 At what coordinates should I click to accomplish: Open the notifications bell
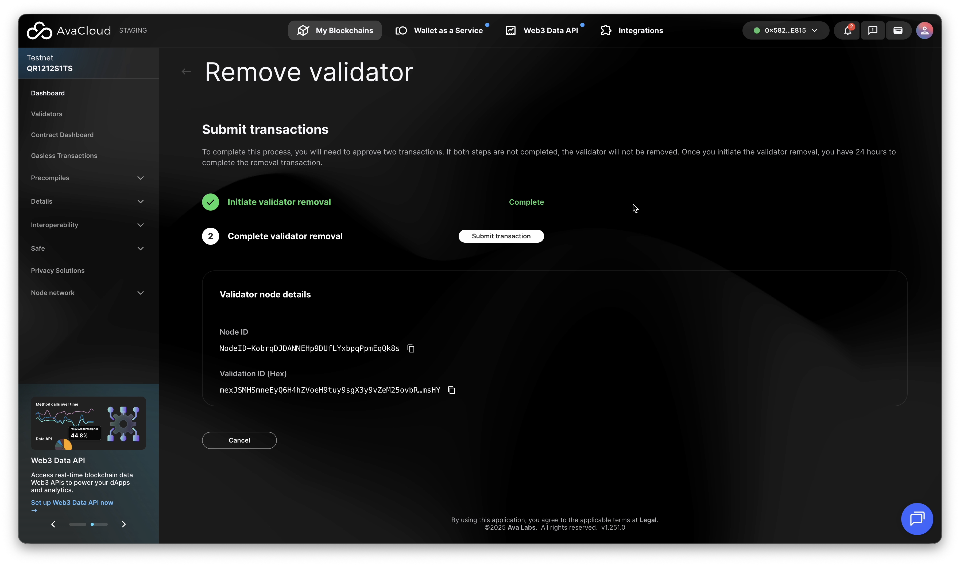847,30
